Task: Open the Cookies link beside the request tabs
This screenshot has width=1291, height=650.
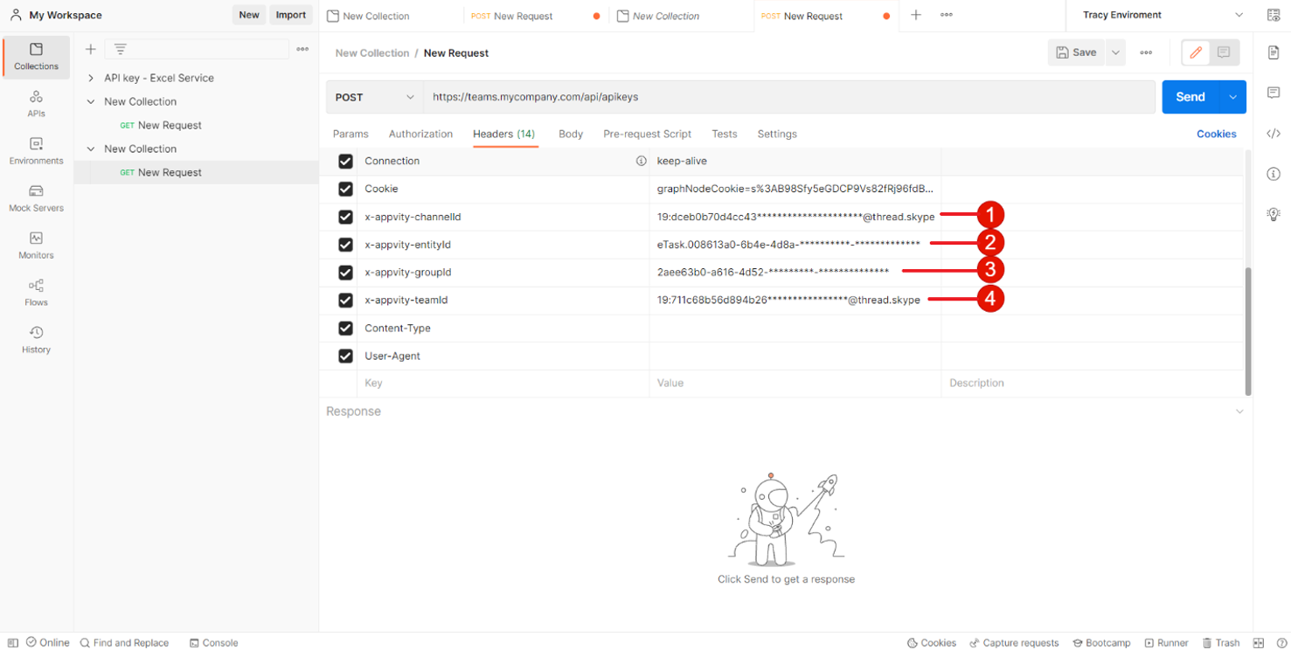Action: coord(1216,134)
